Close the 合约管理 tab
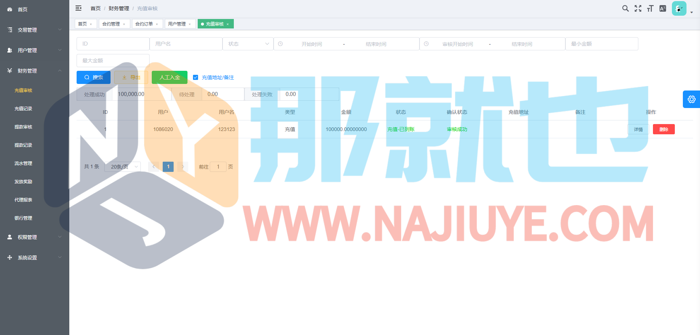Image resolution: width=700 pixels, height=335 pixels. click(x=124, y=24)
